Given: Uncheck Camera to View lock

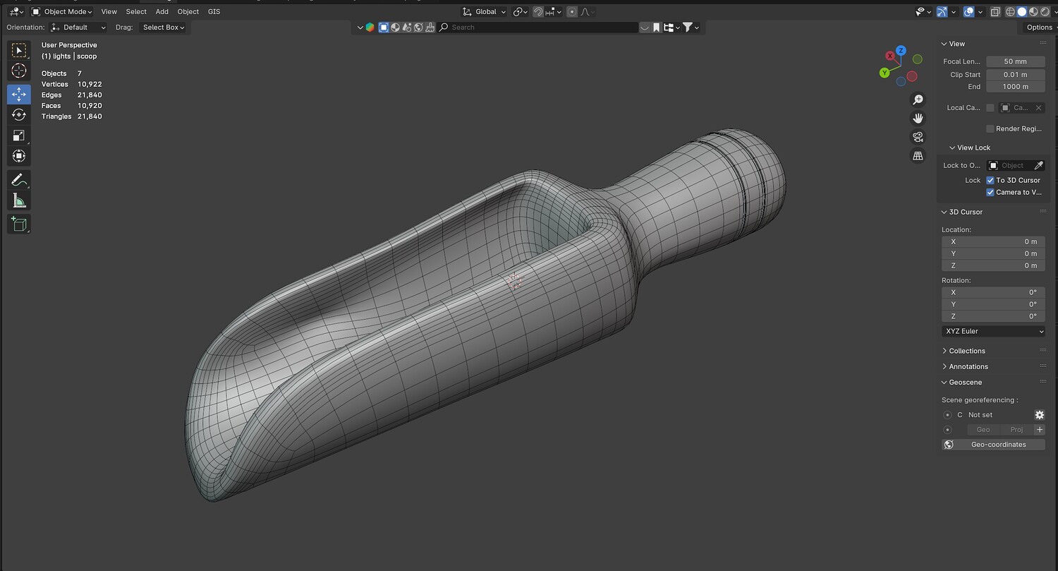Looking at the screenshot, I should (x=990, y=192).
